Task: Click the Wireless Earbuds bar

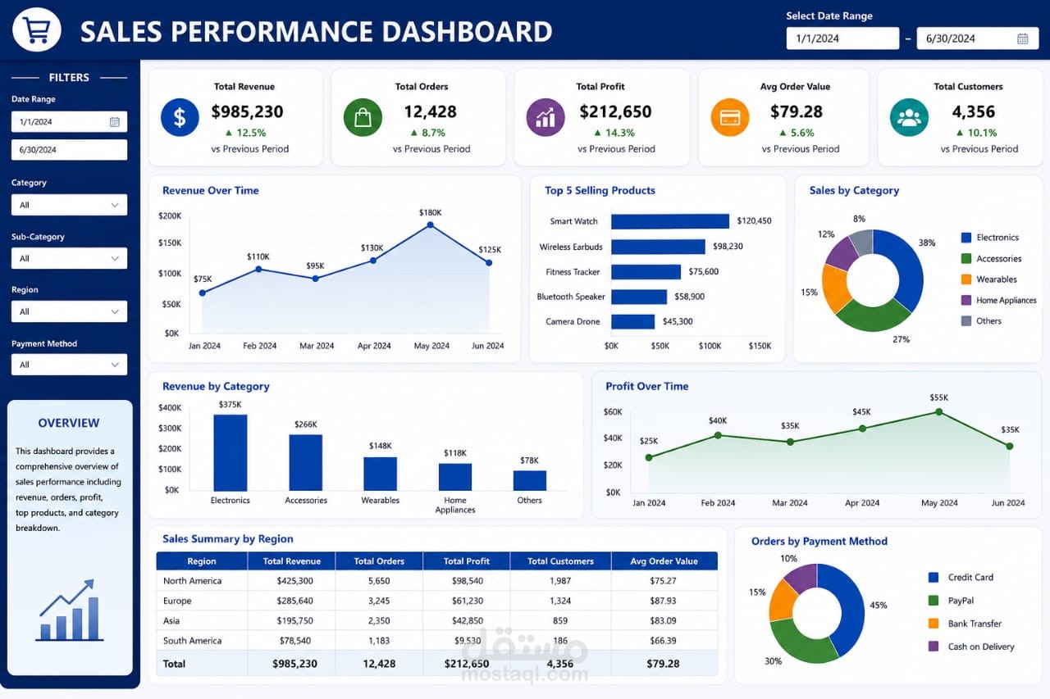Action: pyautogui.click(x=658, y=247)
